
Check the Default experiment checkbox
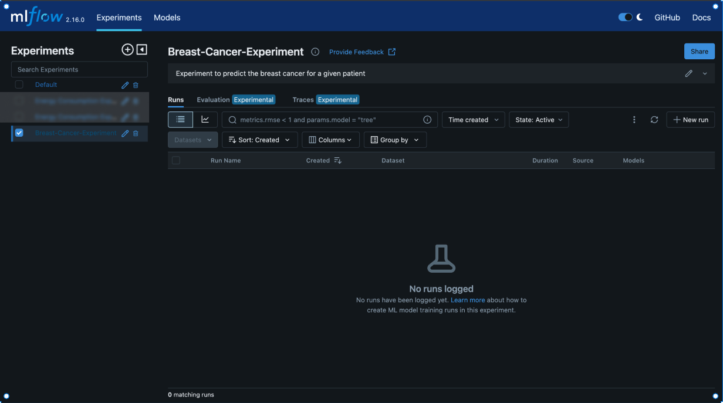point(19,84)
